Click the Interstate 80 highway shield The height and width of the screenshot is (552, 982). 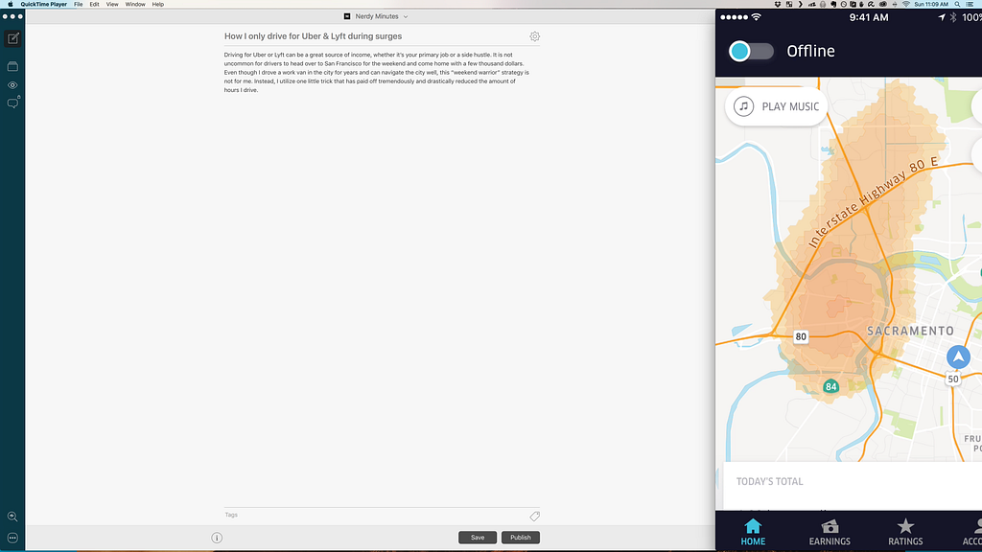tap(801, 336)
